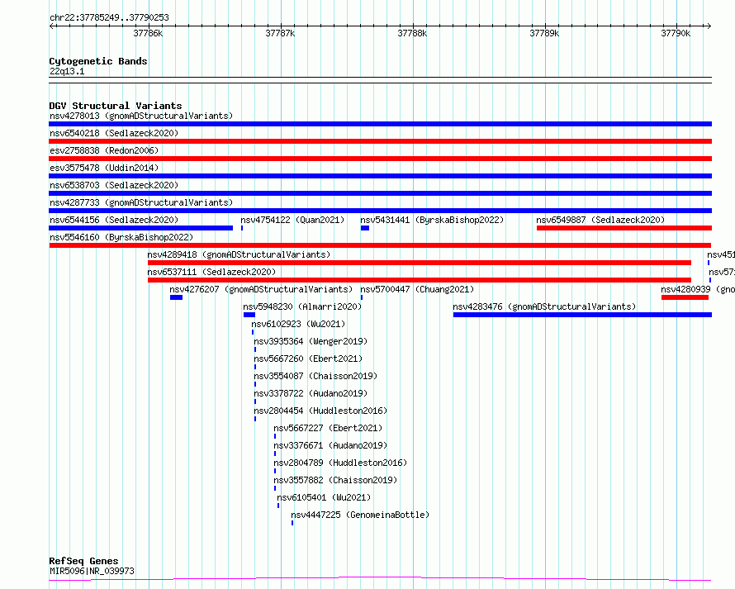735x589 pixels.
Task: Click the 37788k ruler position label
Action: click(412, 33)
